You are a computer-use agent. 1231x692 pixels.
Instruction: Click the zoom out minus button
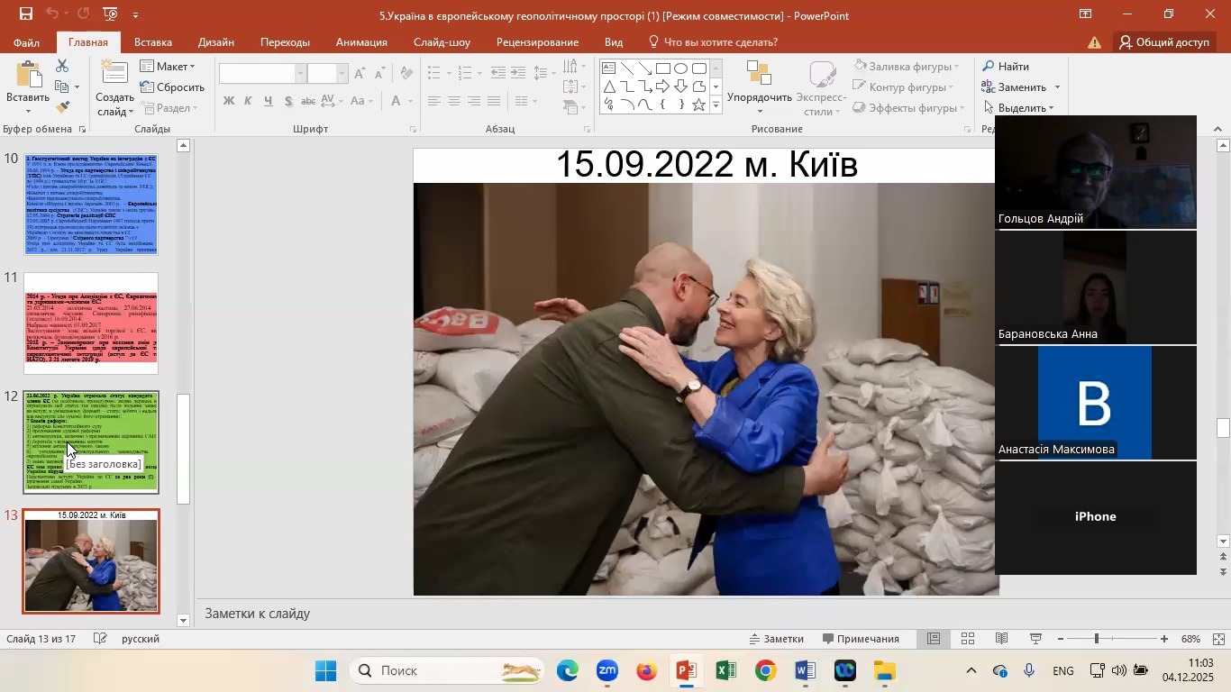click(1060, 639)
